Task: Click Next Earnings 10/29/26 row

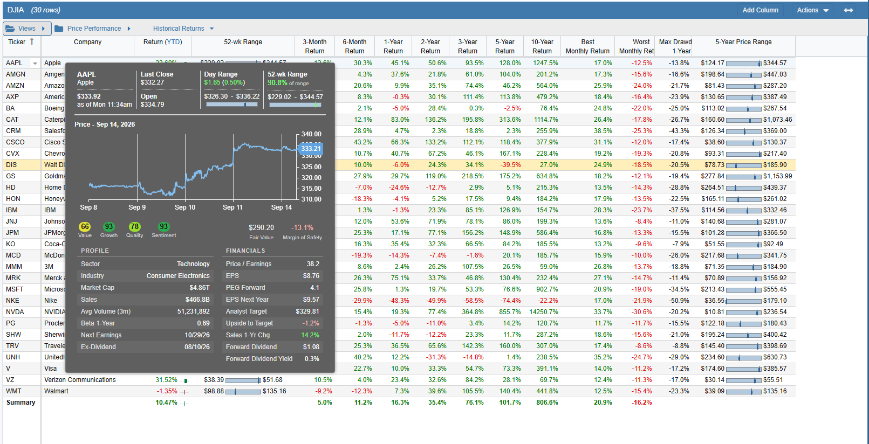Action: [145, 335]
